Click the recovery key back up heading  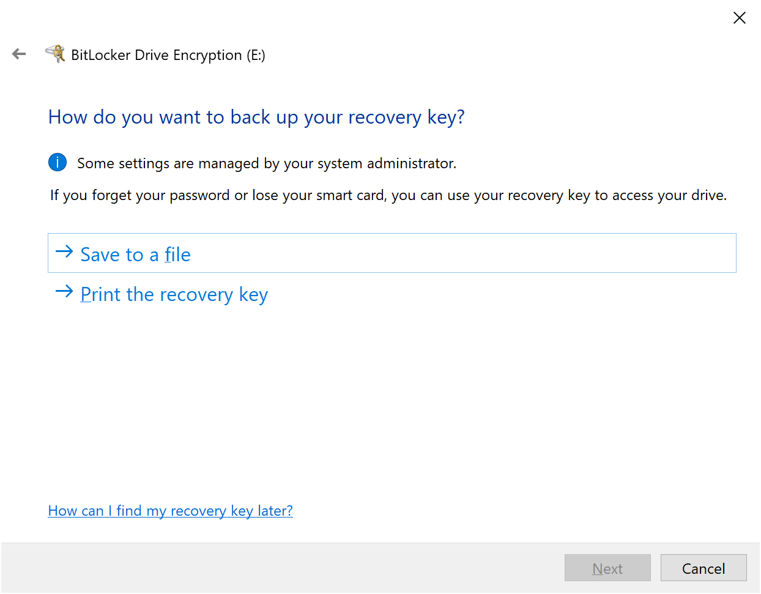pyautogui.click(x=256, y=117)
